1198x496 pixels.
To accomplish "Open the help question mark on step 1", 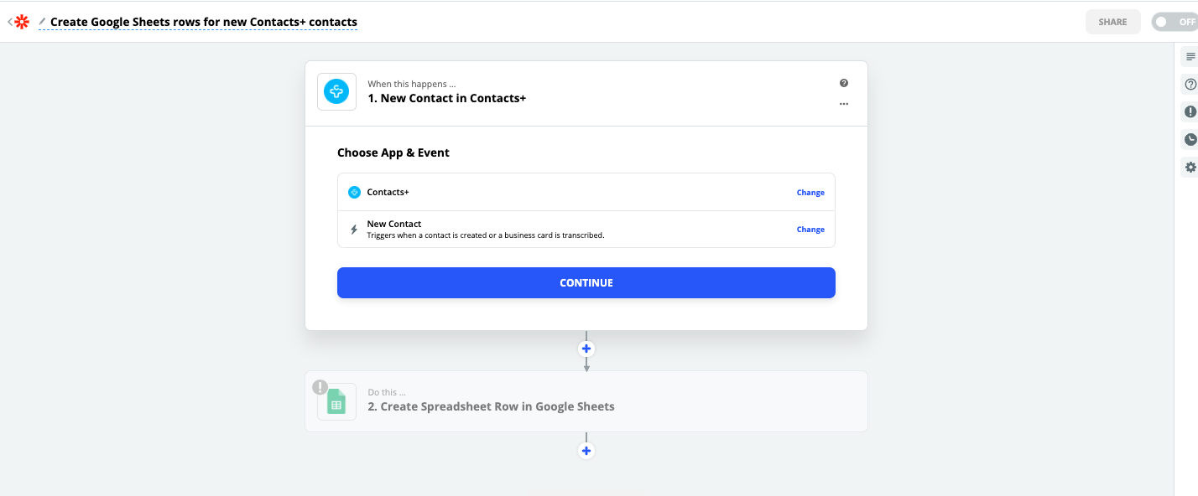I will pyautogui.click(x=844, y=83).
